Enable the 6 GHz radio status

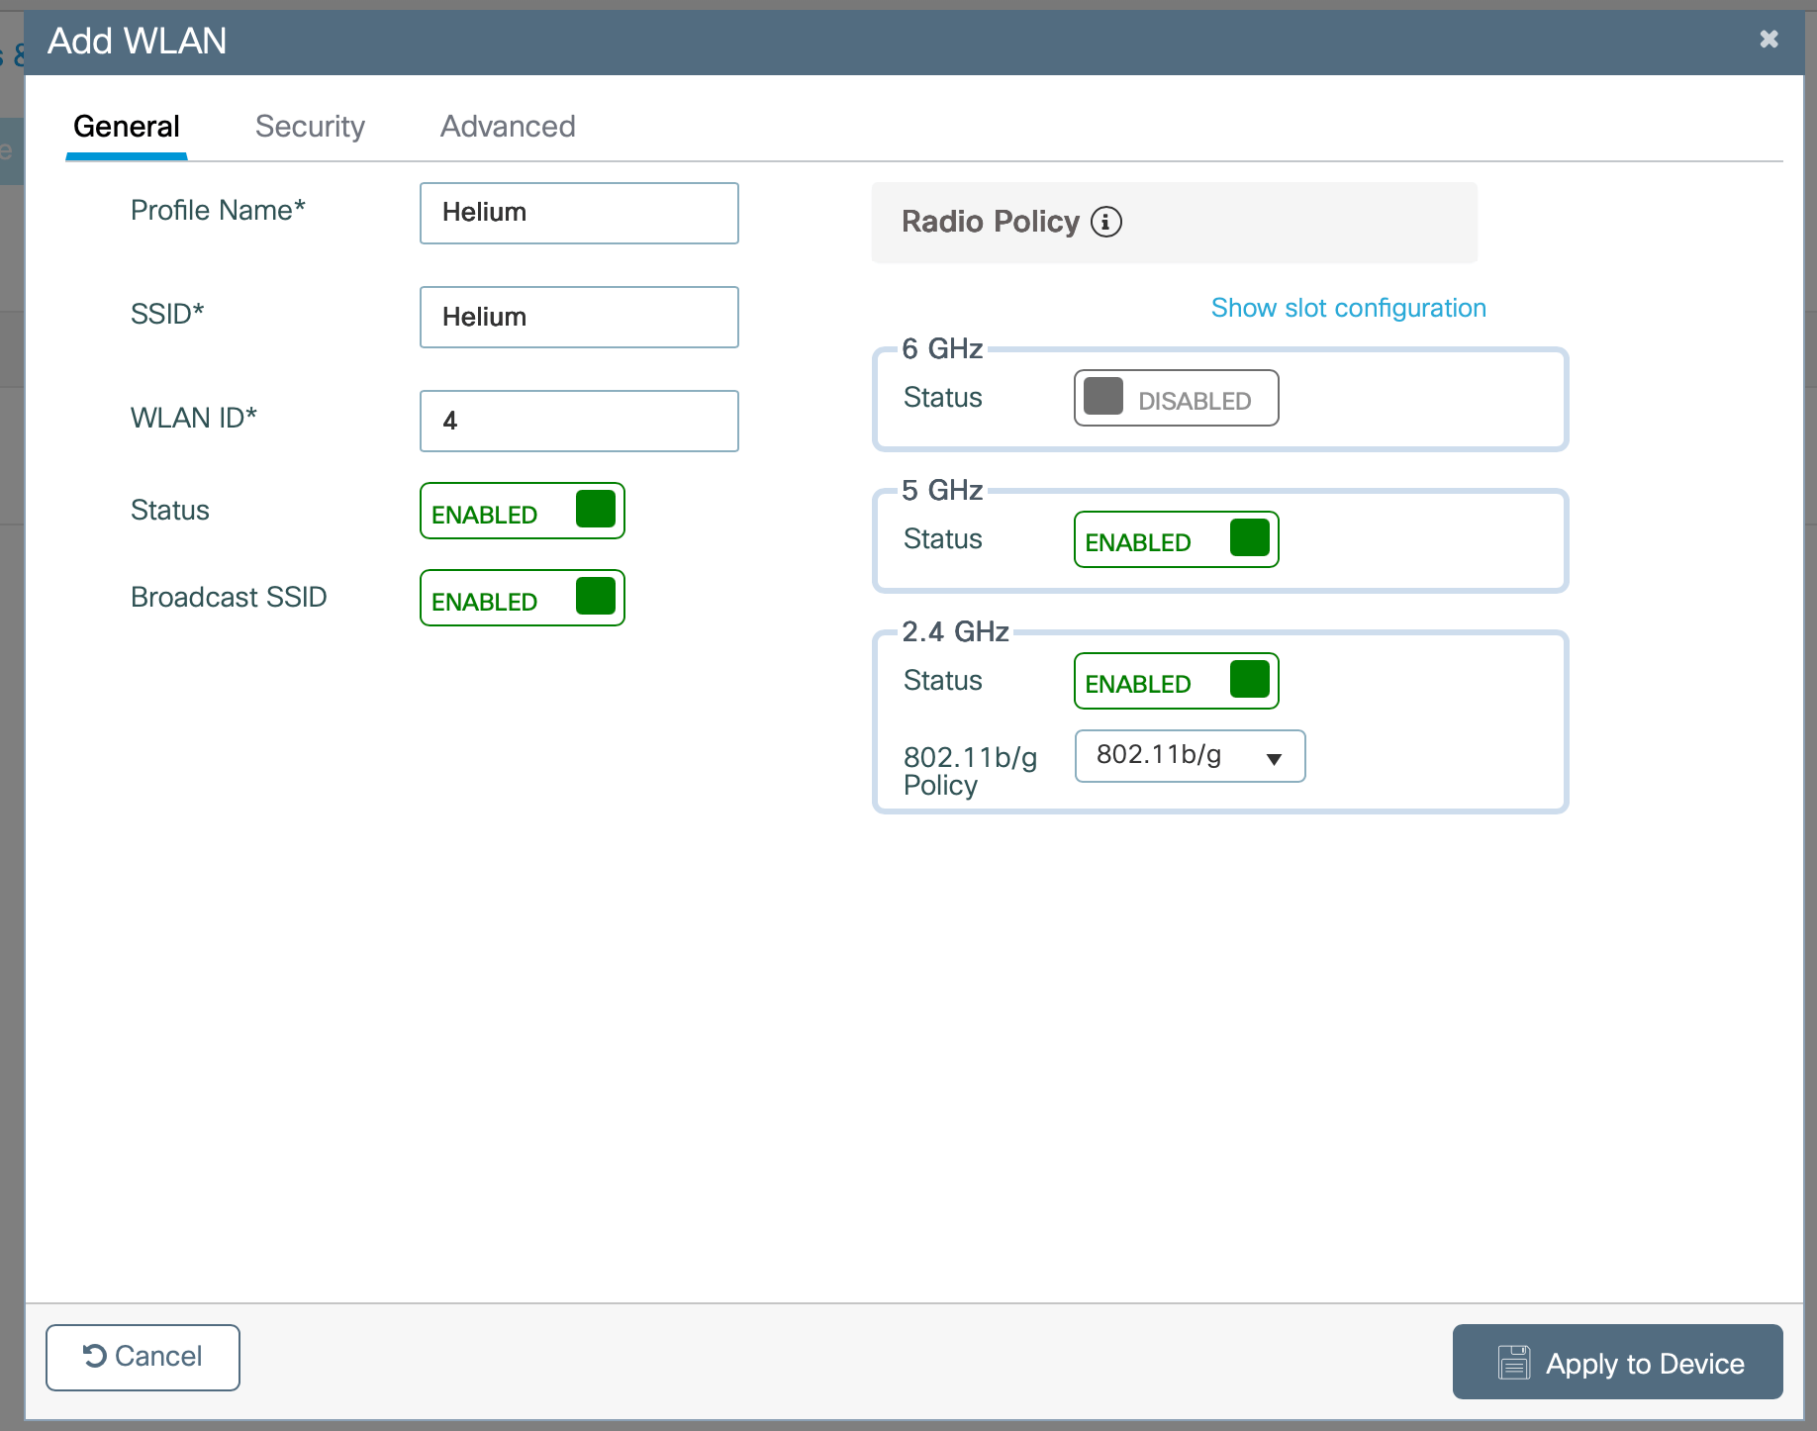[x=1176, y=398]
